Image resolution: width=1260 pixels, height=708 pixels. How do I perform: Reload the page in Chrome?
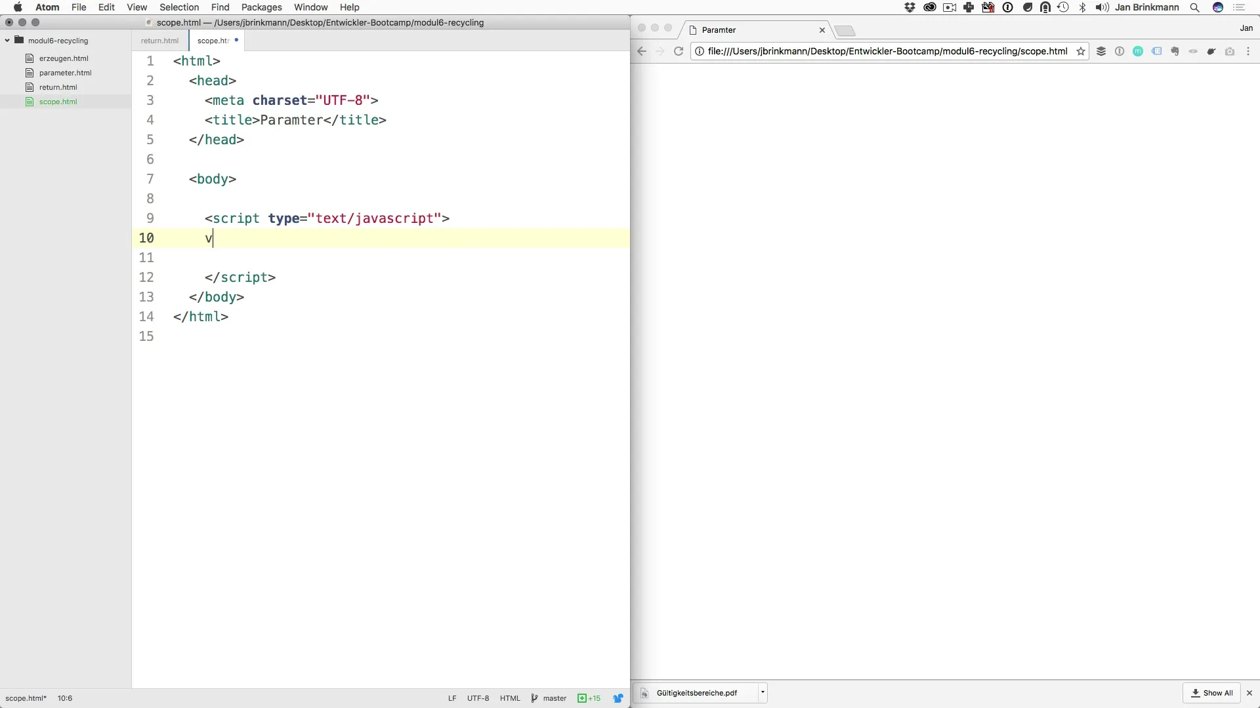679,51
